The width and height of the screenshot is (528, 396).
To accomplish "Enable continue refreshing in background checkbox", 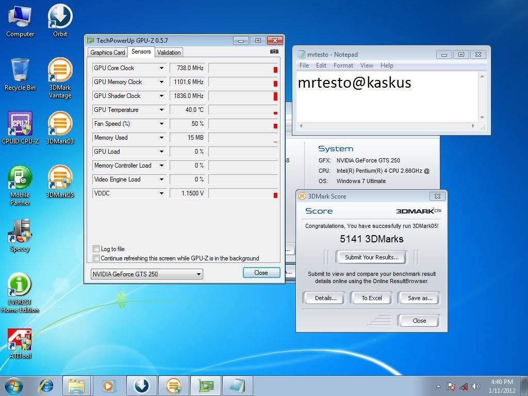I will coord(96,258).
